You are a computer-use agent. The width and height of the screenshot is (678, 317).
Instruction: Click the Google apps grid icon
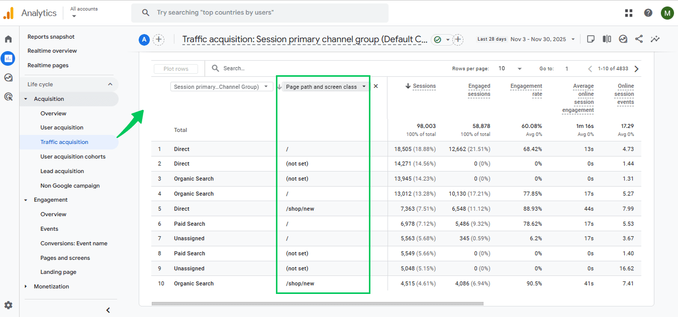(x=629, y=13)
